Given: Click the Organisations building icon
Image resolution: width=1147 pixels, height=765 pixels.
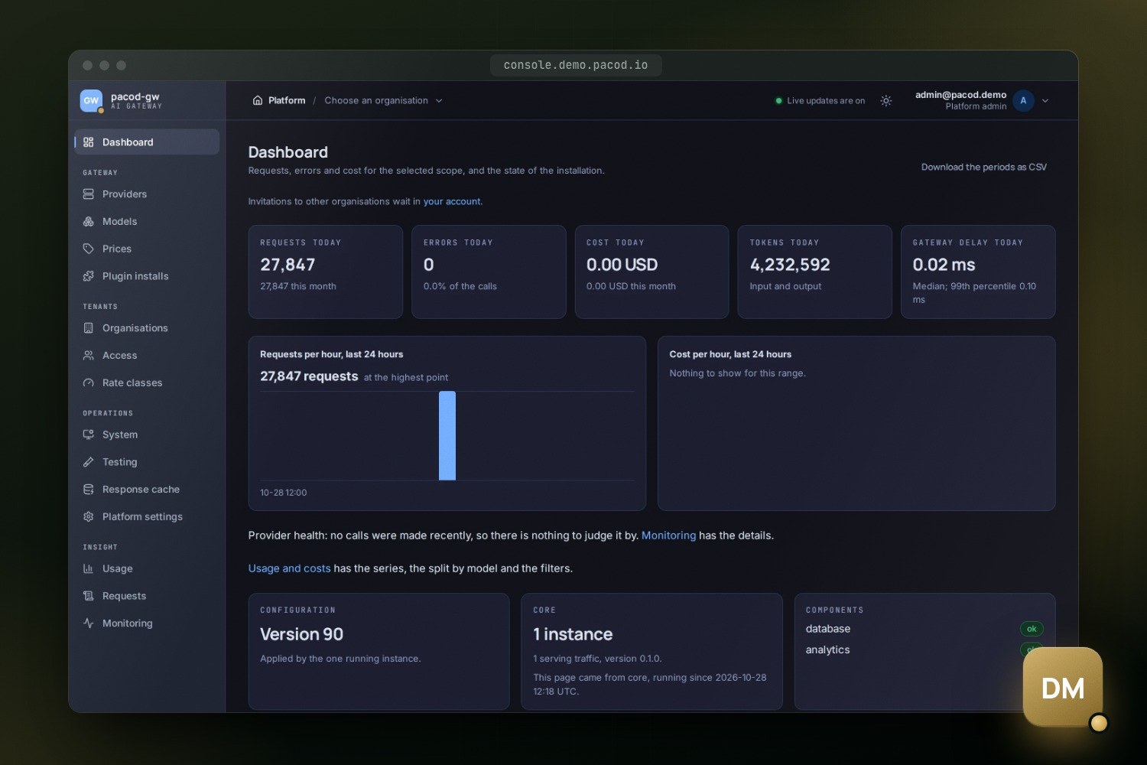Looking at the screenshot, I should pyautogui.click(x=89, y=328).
